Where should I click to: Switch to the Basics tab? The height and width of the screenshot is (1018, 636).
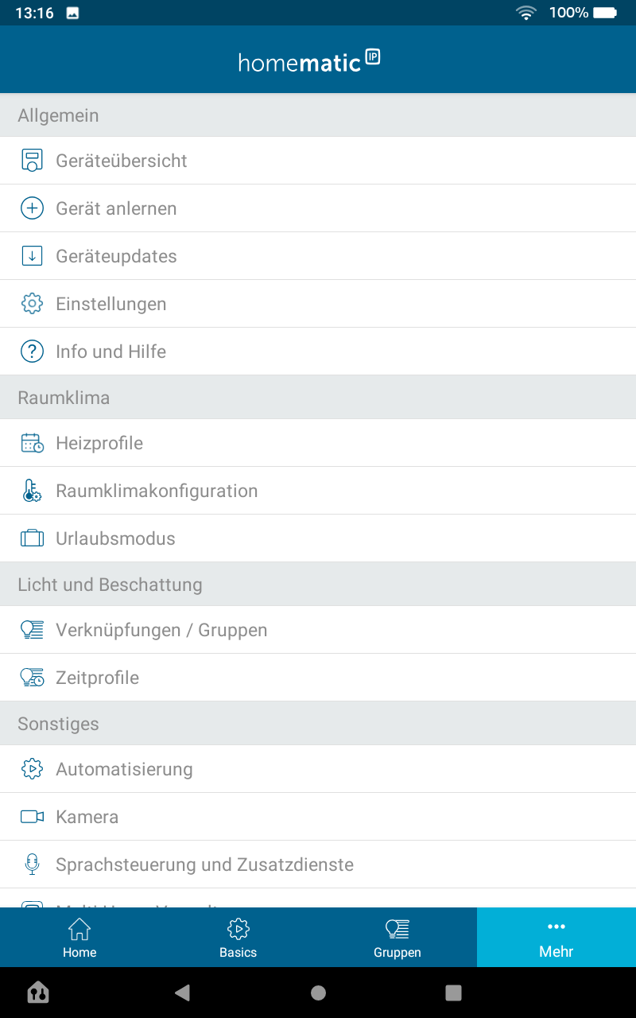[x=238, y=938]
